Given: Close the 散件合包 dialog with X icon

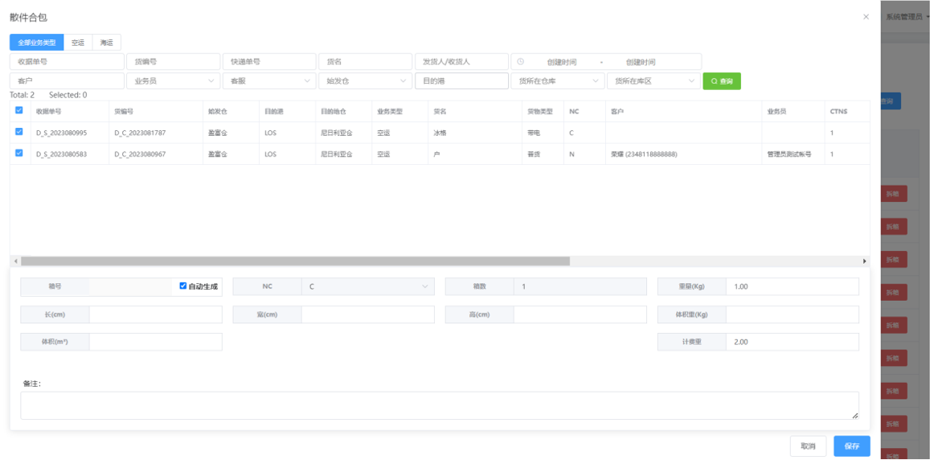Looking at the screenshot, I should click(866, 17).
